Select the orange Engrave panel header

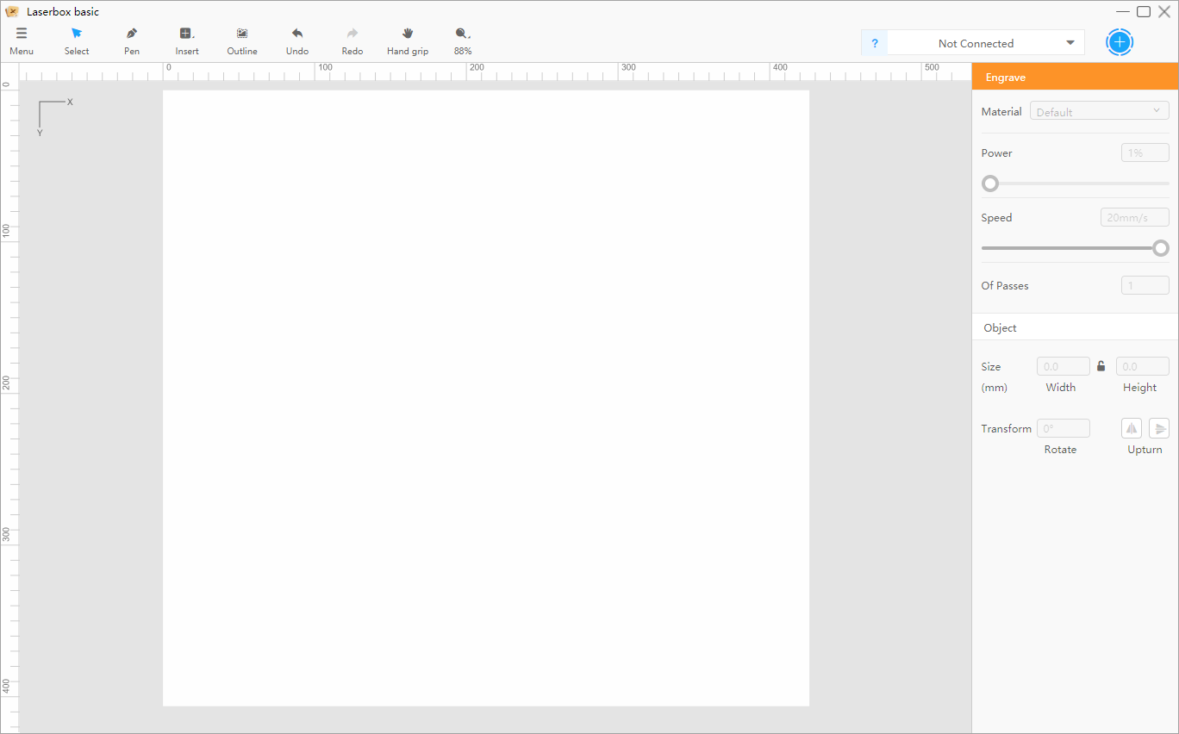(1075, 77)
